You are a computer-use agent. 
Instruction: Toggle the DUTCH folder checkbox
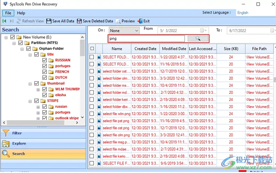[44, 78]
